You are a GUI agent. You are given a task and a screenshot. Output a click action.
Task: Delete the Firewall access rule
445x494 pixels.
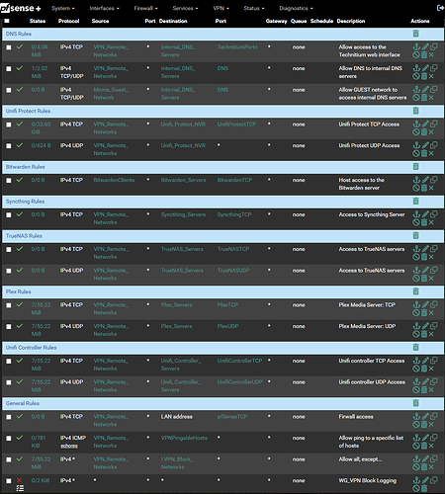(424, 425)
